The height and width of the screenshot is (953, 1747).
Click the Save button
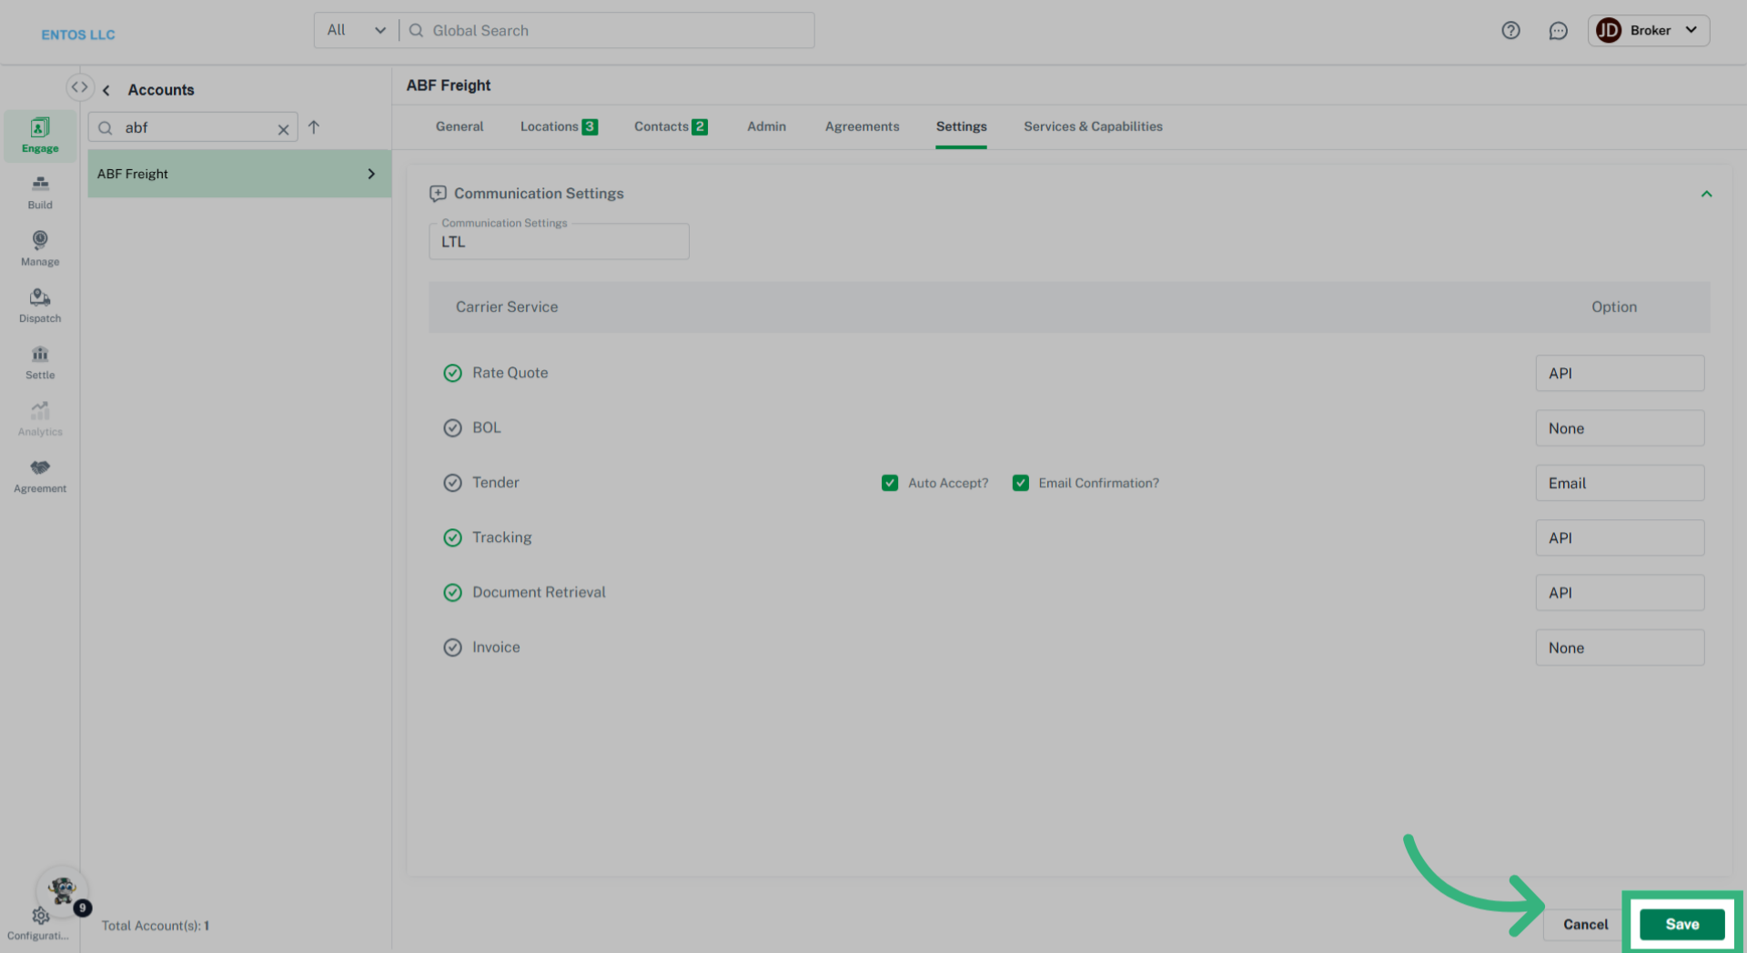click(x=1681, y=924)
